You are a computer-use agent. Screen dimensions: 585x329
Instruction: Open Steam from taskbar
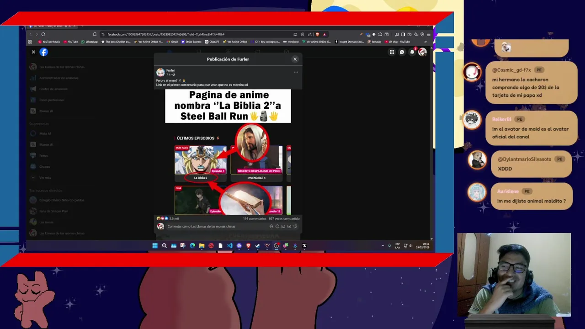point(258,246)
